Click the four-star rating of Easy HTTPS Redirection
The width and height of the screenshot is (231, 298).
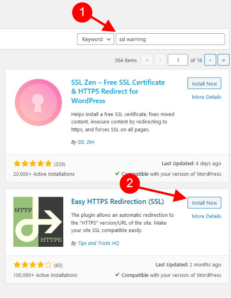32,264
